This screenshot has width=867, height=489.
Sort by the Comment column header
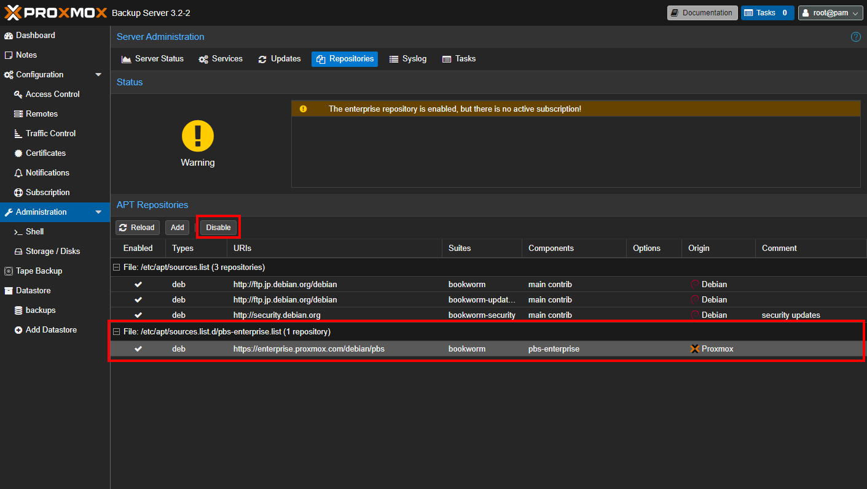click(810, 248)
